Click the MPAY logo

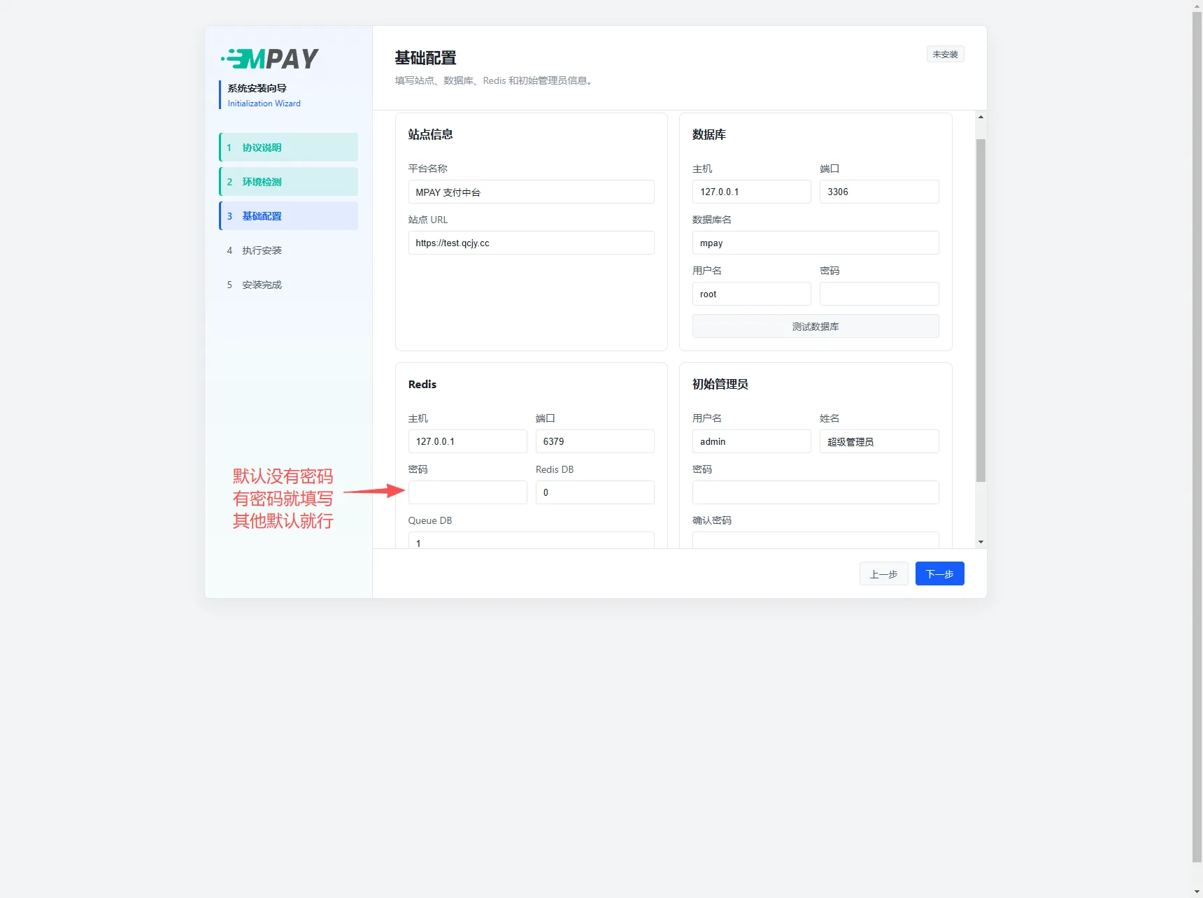(x=270, y=59)
